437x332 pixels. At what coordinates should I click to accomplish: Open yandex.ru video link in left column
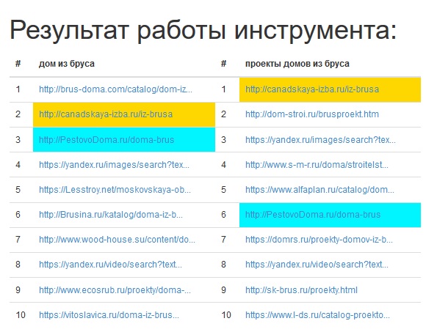click(110, 264)
